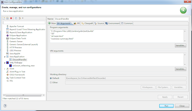Click the AspectJ/Java Application icon
This screenshot has width=192, height=111.
click(x=7, y=33)
